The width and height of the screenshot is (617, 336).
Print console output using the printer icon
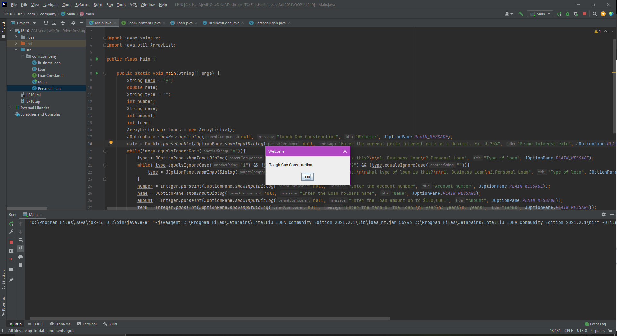[x=21, y=257]
